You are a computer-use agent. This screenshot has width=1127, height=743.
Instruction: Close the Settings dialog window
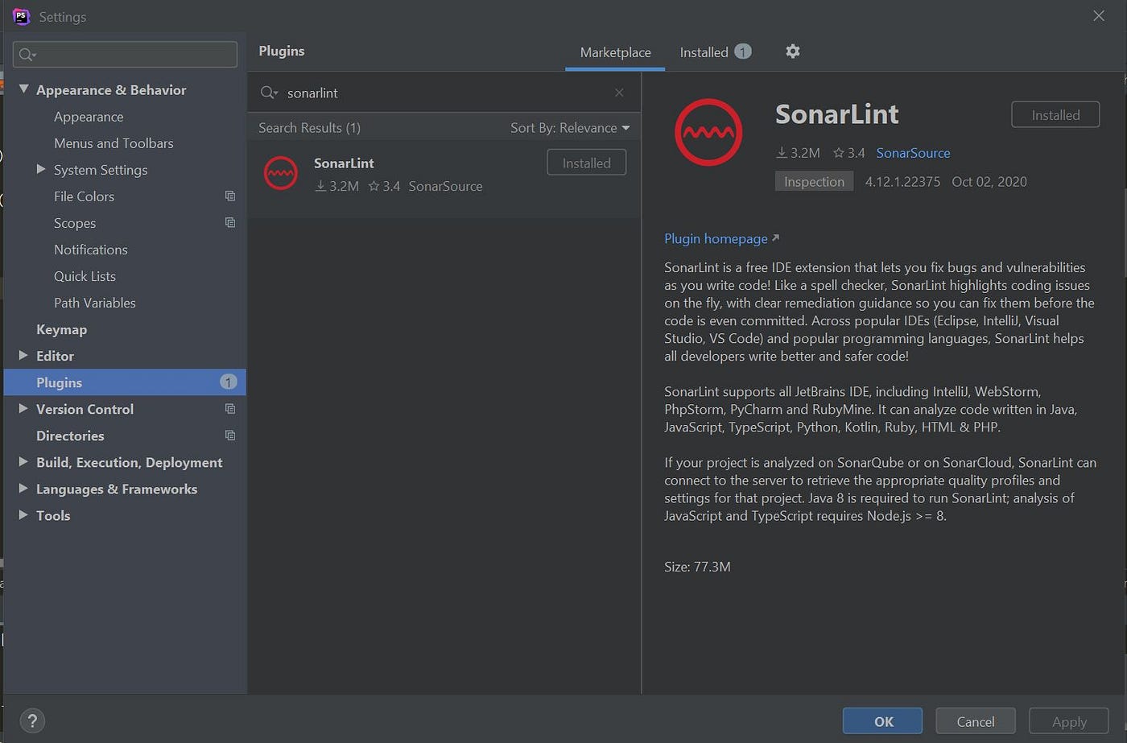point(1099,16)
